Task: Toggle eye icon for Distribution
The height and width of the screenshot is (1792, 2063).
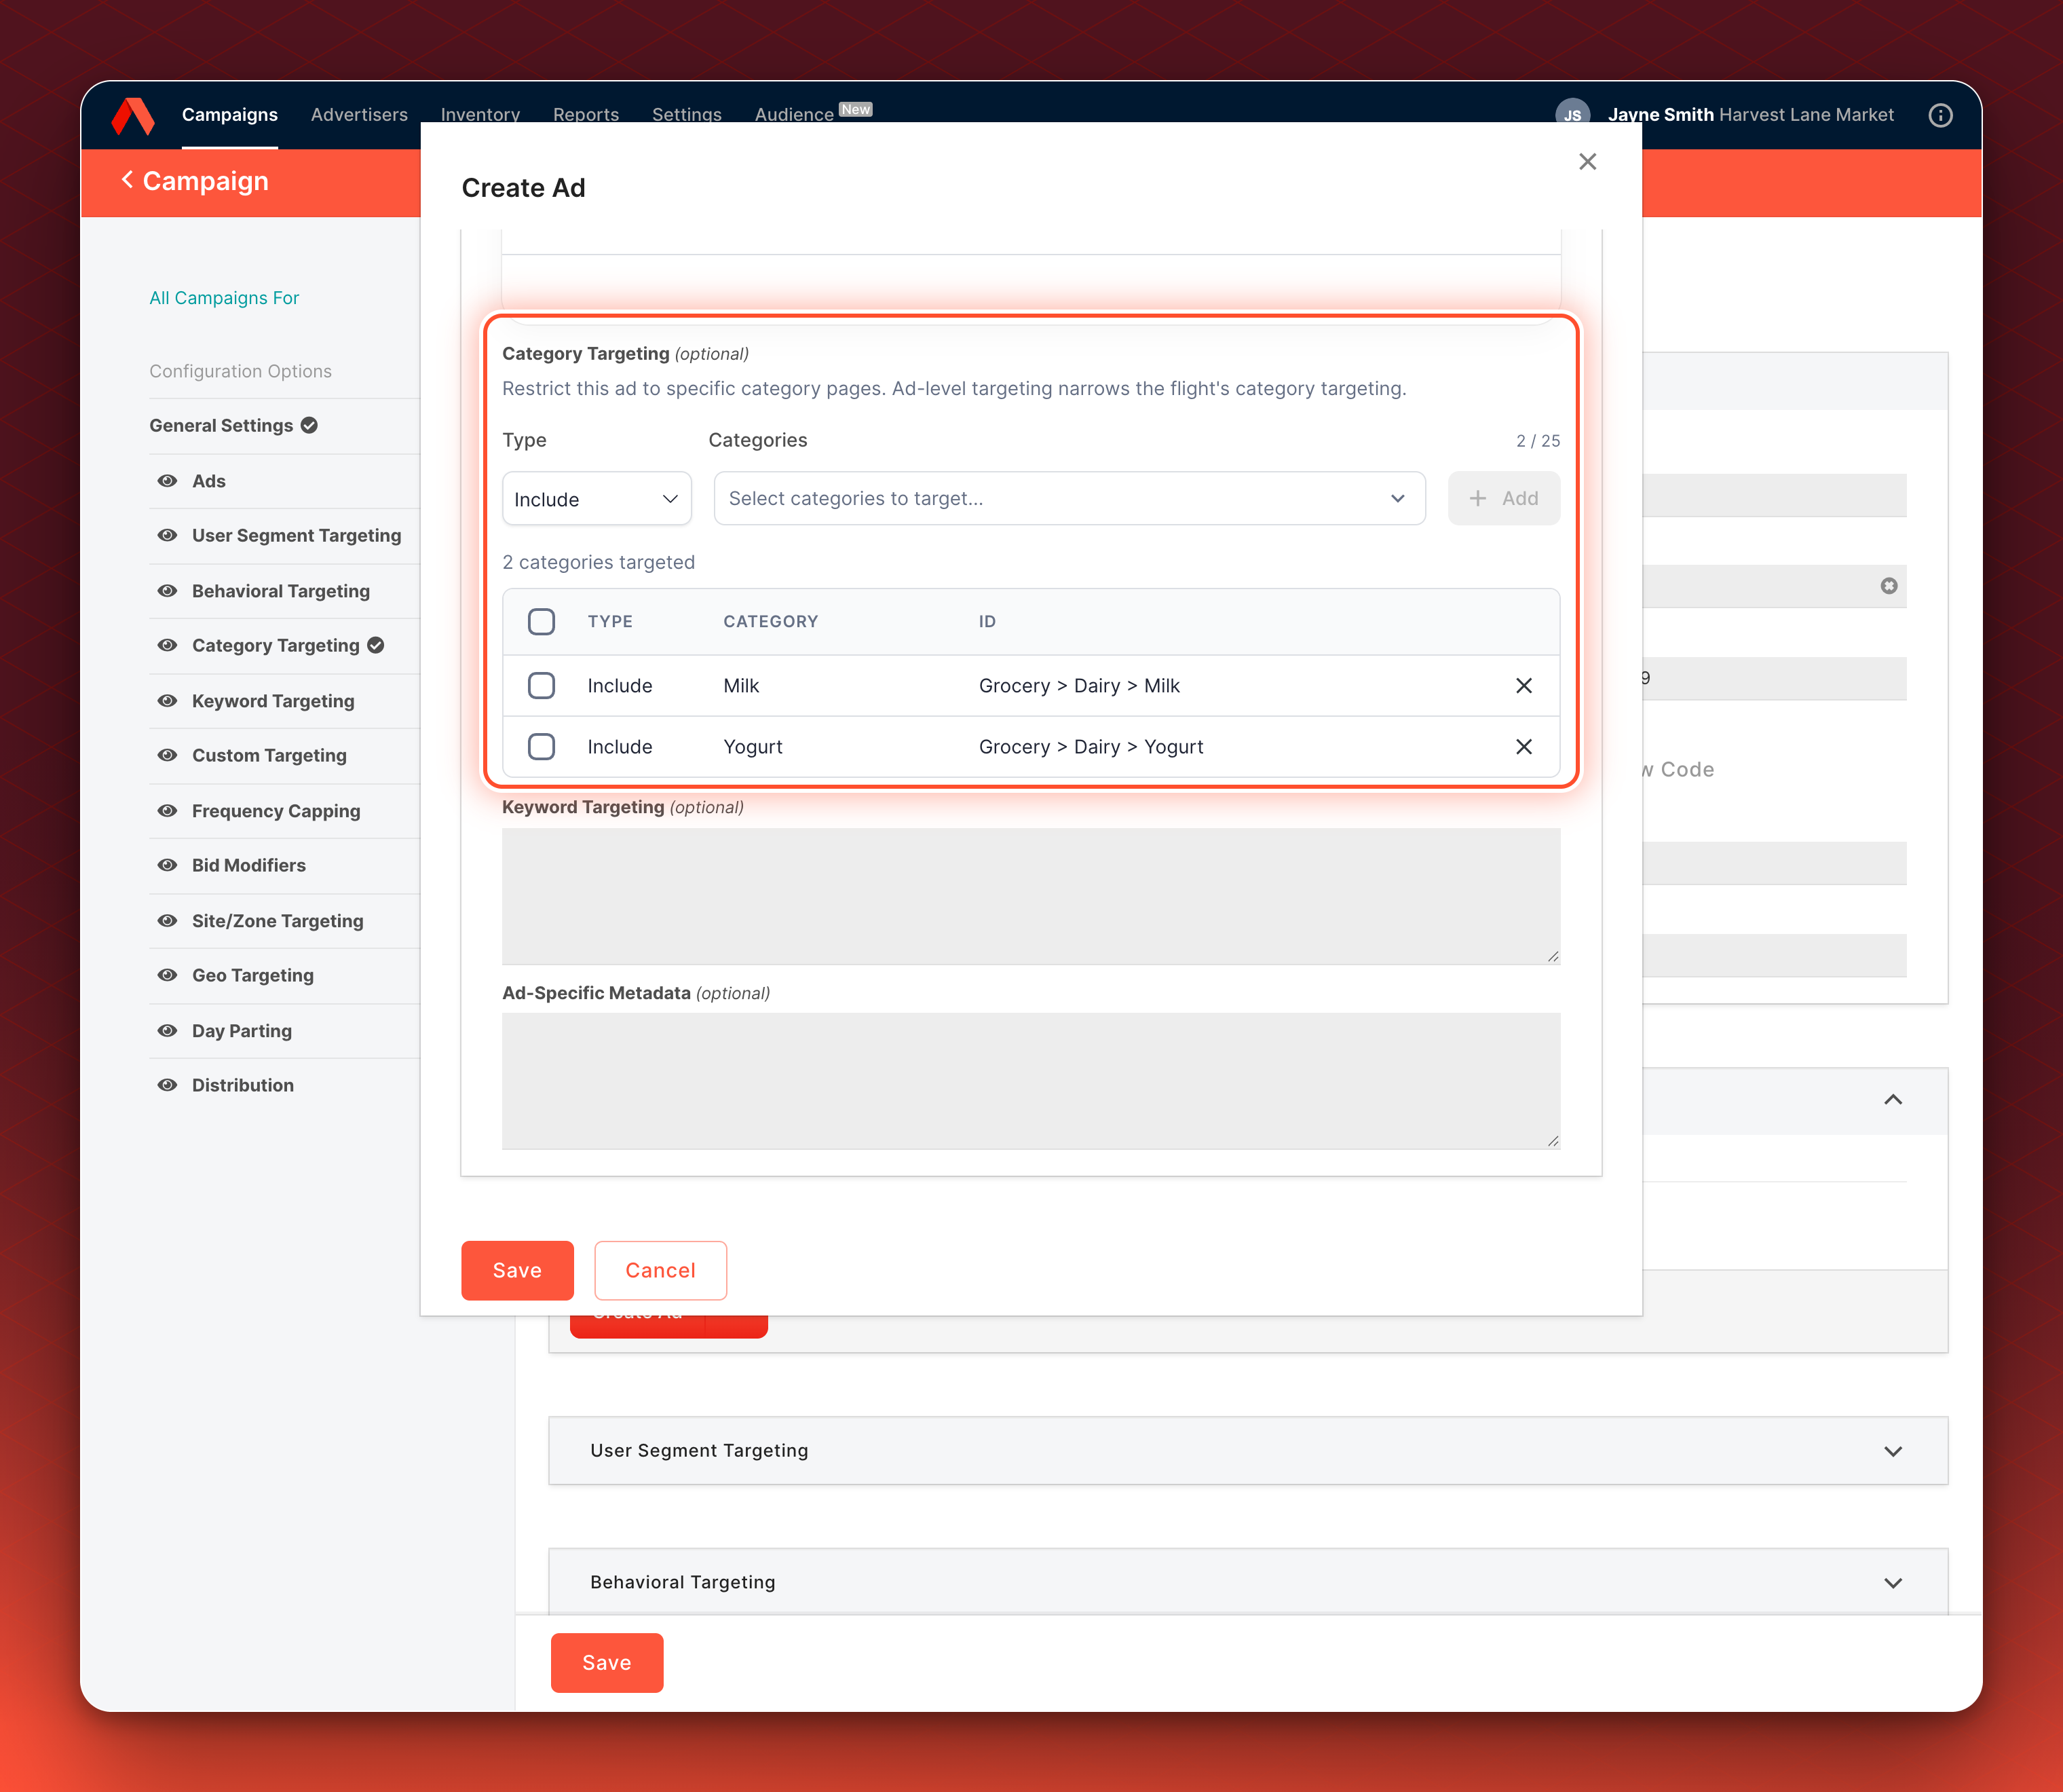Action: 168,1085
